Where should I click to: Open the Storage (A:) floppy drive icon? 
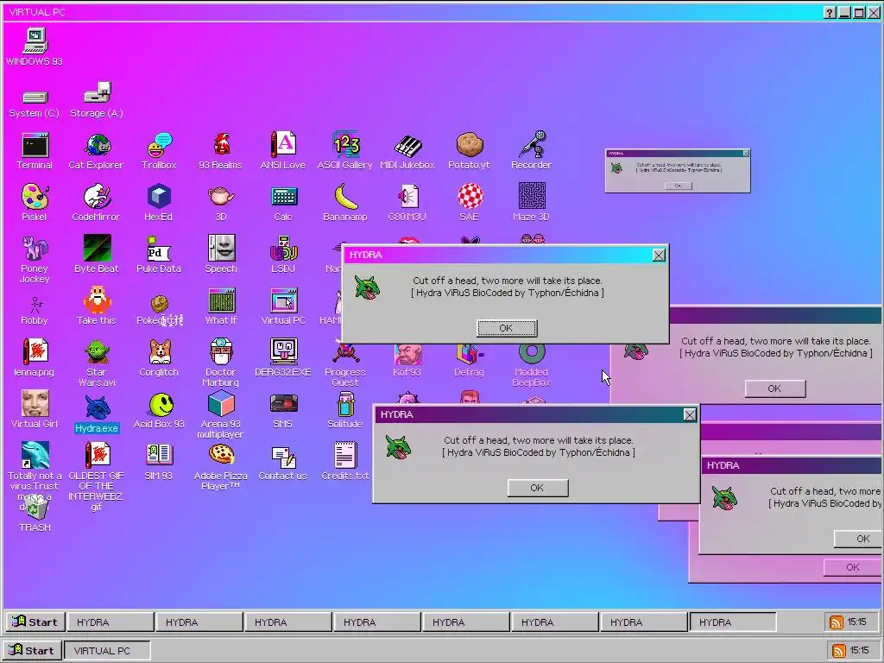[97, 93]
